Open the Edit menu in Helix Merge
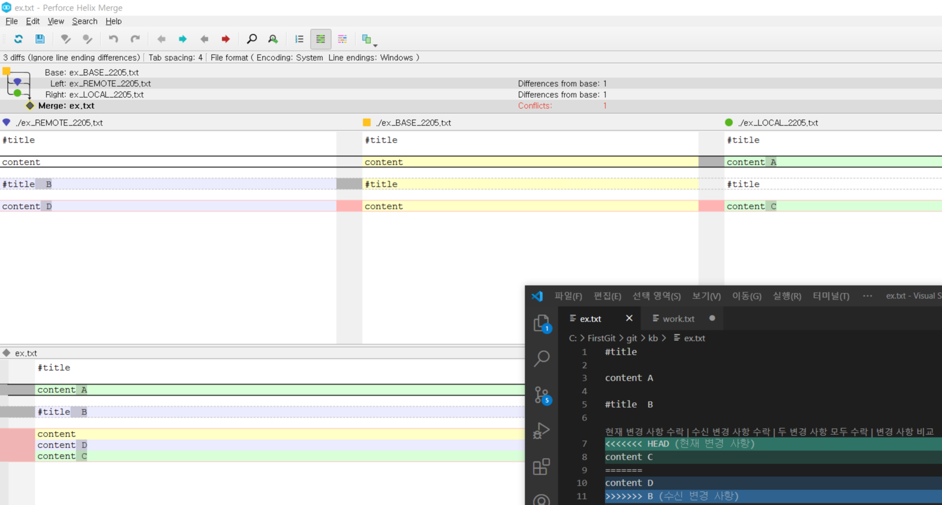Image resolution: width=942 pixels, height=505 pixels. tap(33, 21)
